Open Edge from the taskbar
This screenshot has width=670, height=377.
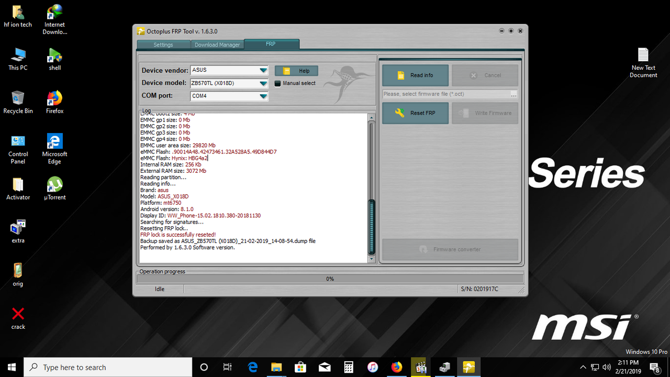[x=253, y=367]
